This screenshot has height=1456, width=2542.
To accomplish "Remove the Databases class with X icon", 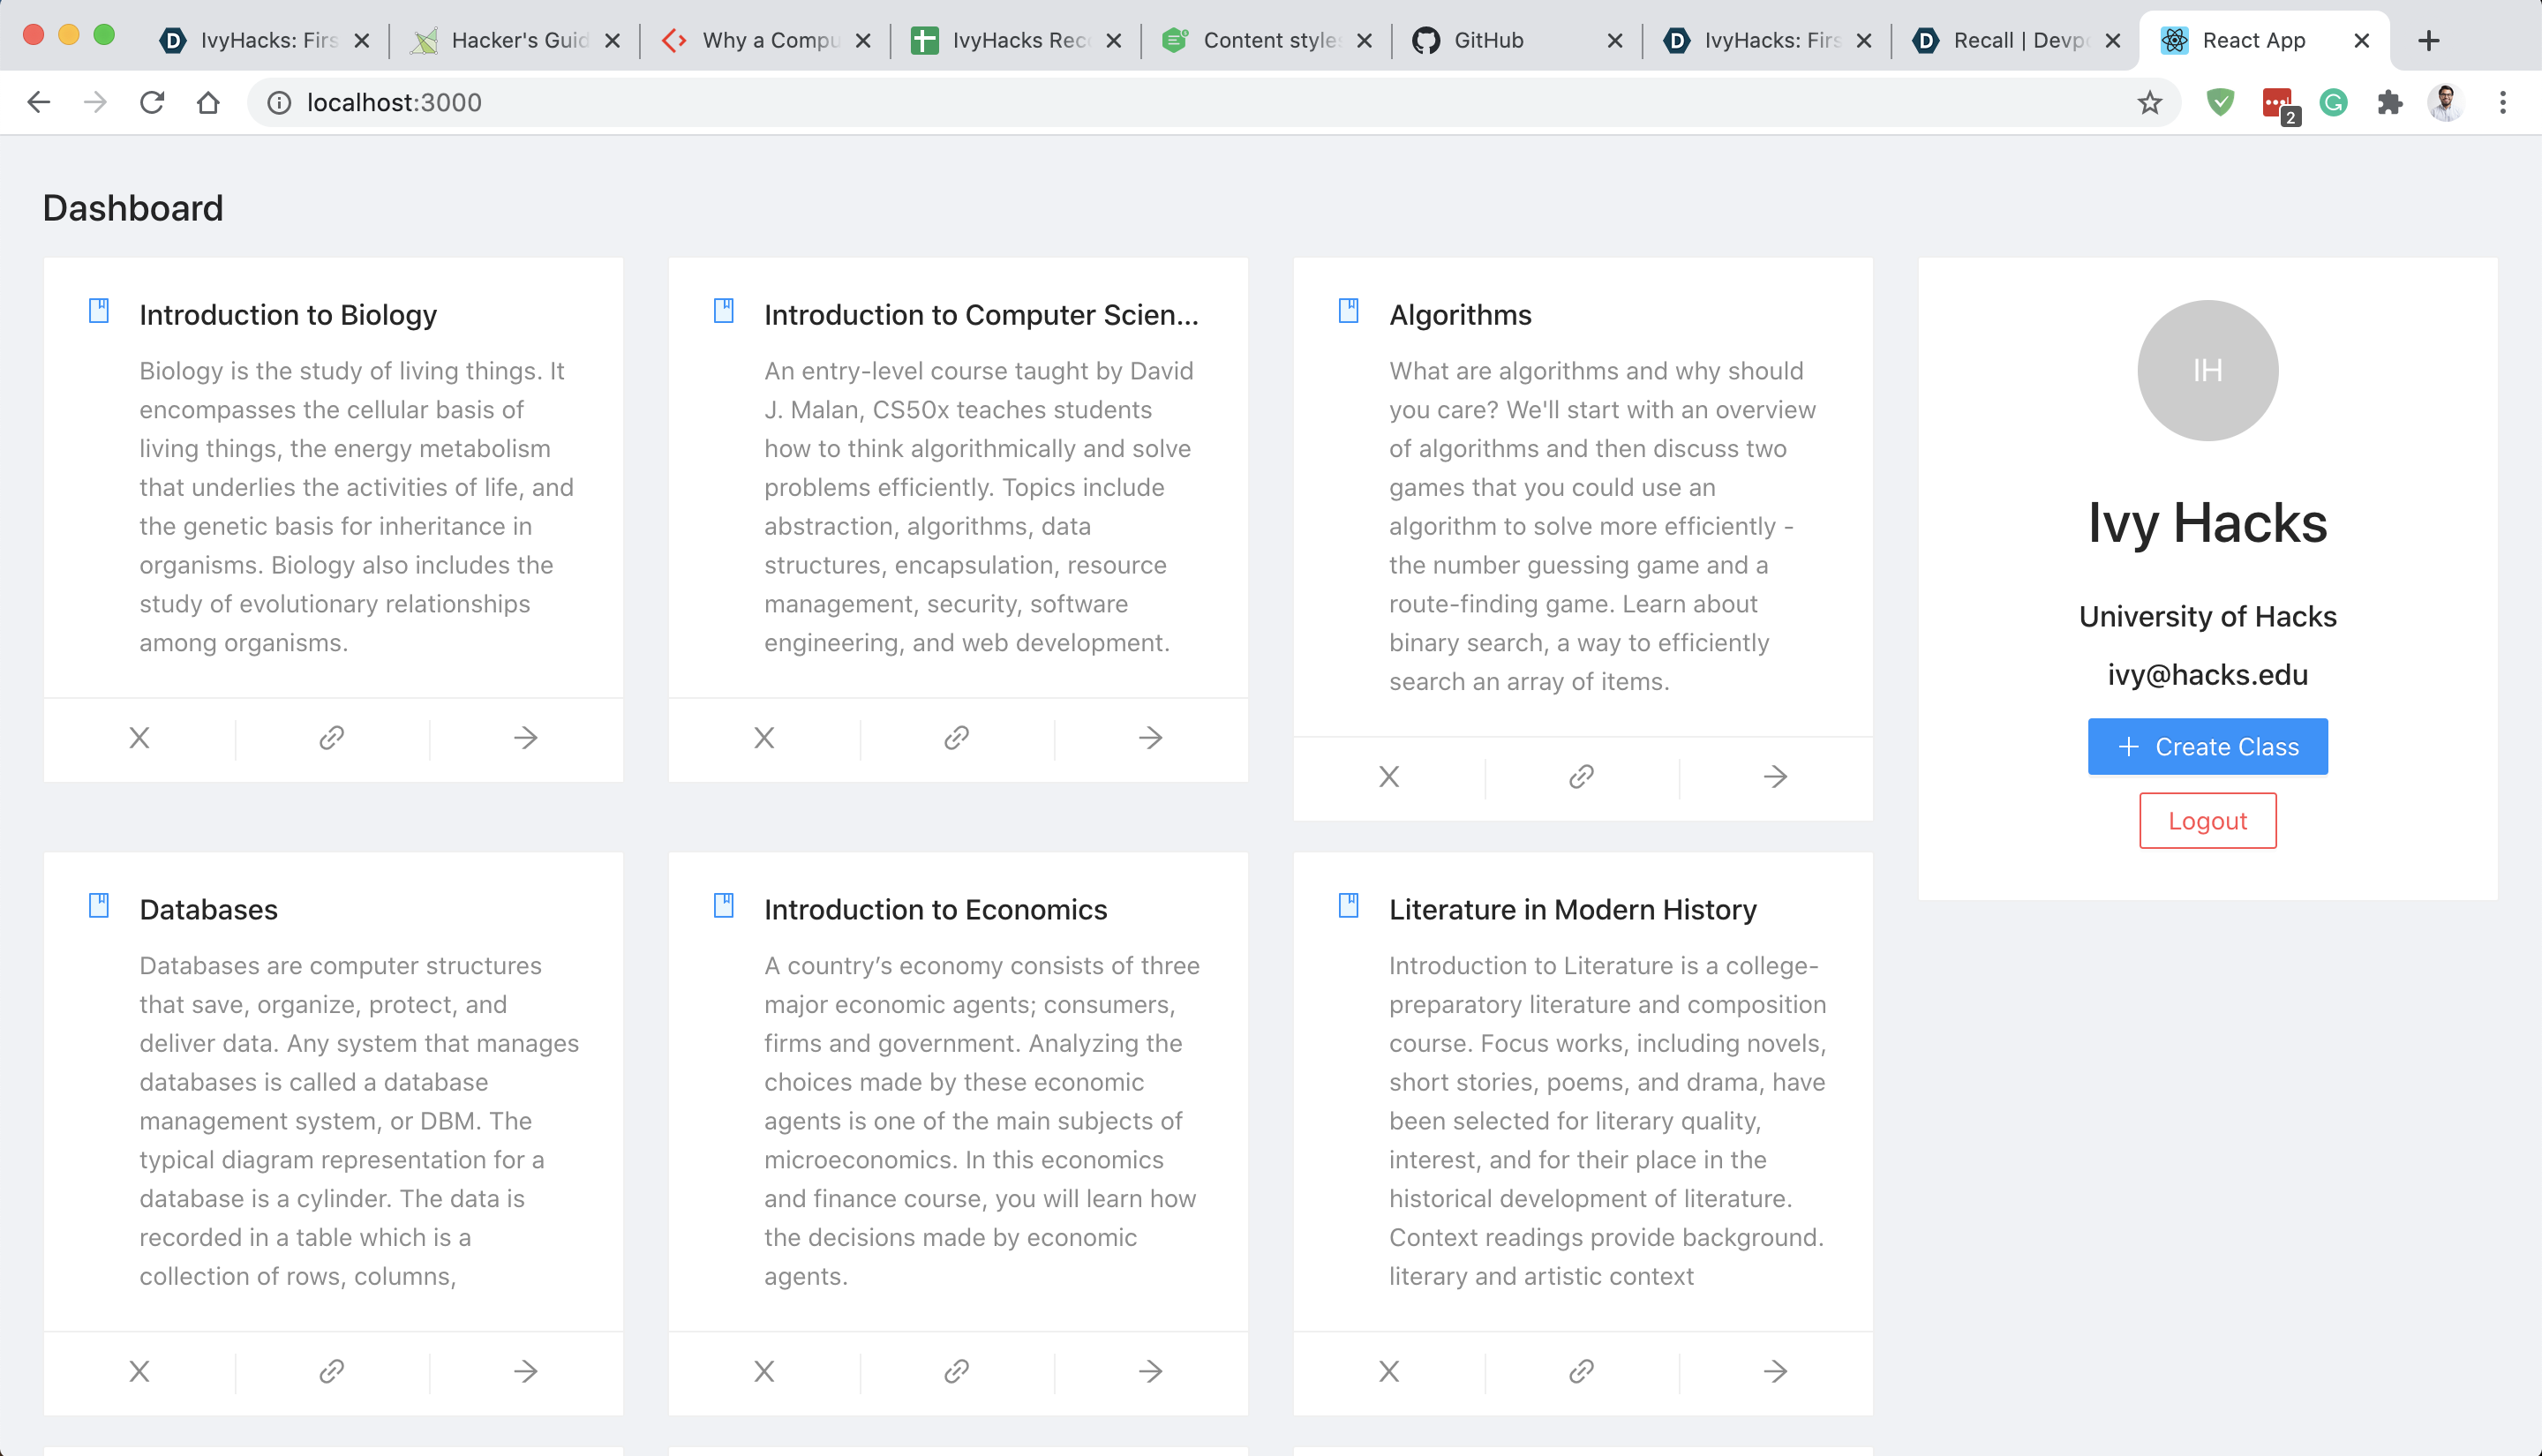I will pyautogui.click(x=139, y=1371).
